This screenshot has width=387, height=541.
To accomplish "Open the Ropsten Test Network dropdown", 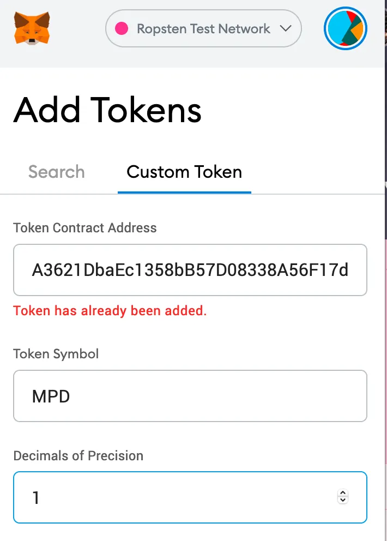I will point(203,29).
